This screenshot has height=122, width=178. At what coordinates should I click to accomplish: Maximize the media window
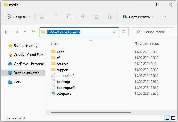158,5
